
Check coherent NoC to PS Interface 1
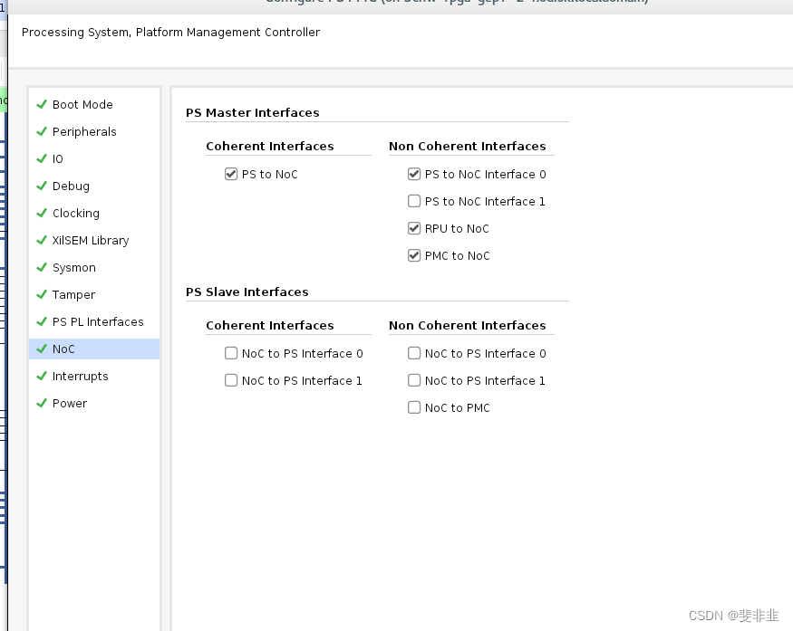click(231, 380)
